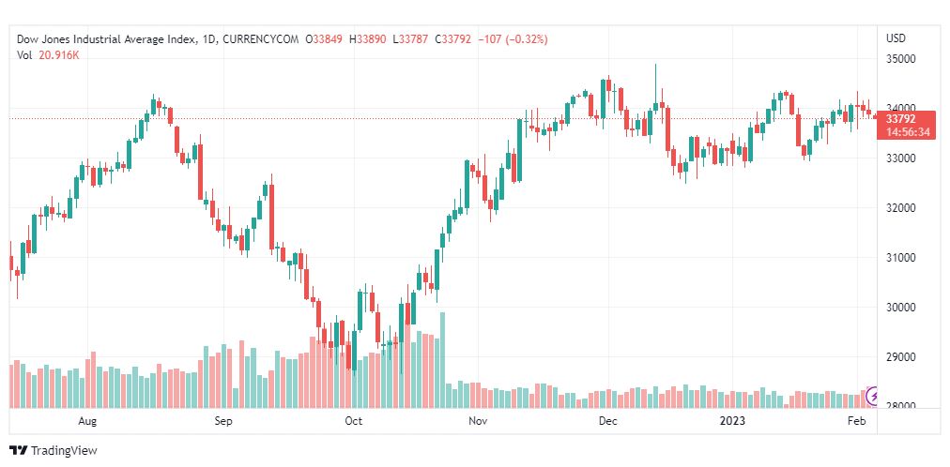Click the Dec marker on time axis
Image resolution: width=950 pixels, height=467 pixels.
pos(607,422)
